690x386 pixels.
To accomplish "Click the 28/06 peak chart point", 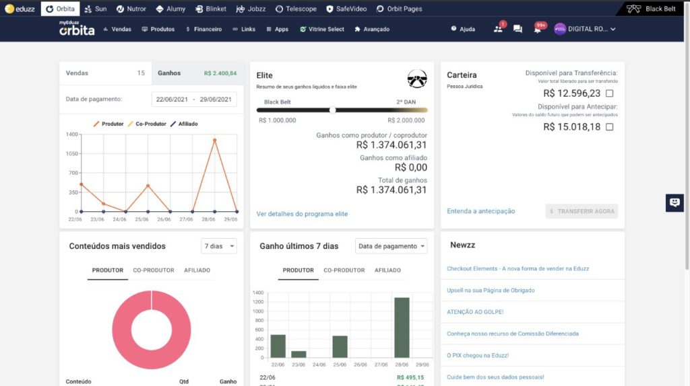I will point(215,140).
